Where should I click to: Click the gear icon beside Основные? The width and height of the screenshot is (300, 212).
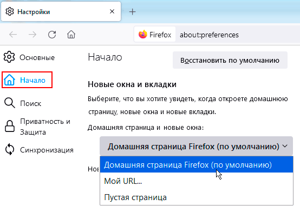coord(9,57)
